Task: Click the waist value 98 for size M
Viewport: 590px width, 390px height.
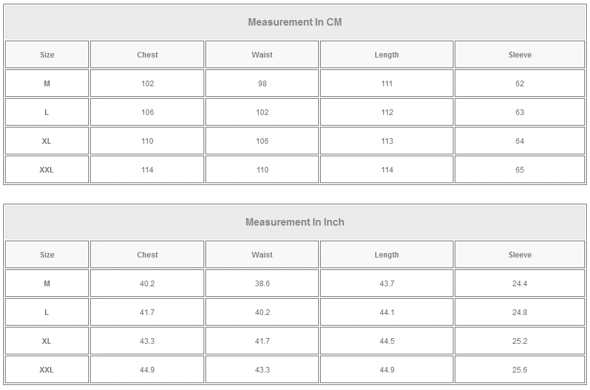Action: pos(262,84)
